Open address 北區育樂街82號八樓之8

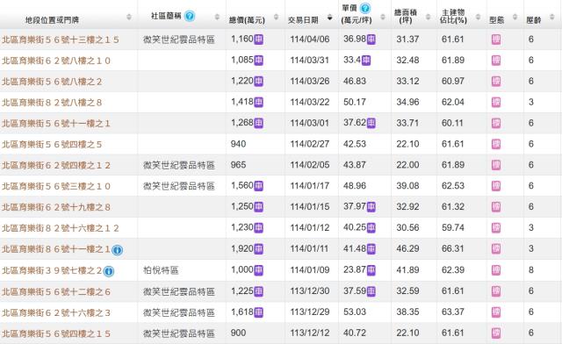point(52,103)
